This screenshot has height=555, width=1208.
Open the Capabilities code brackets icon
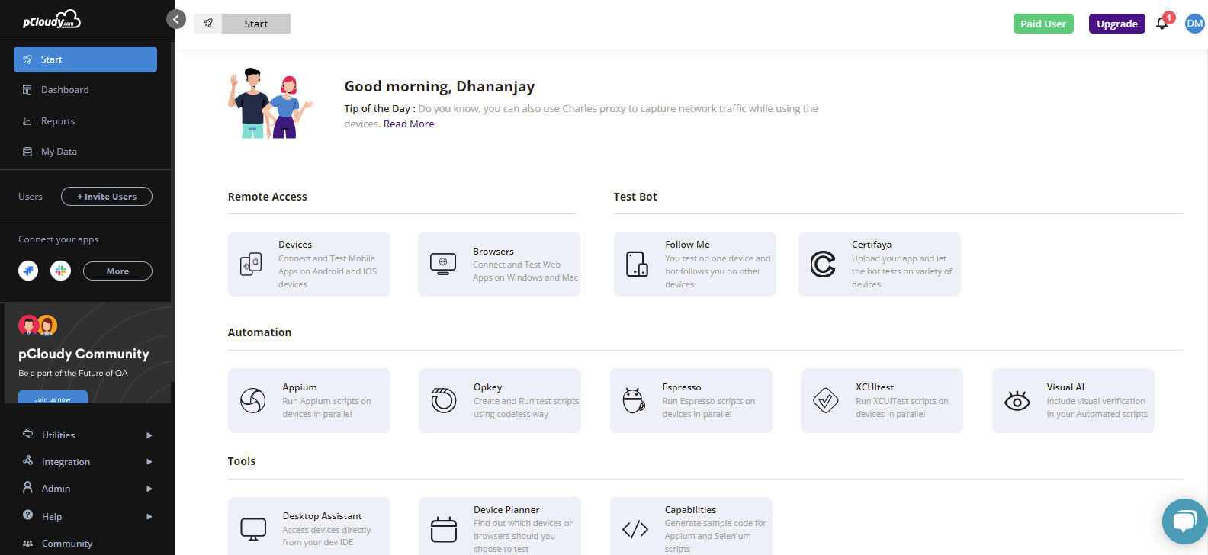[635, 529]
